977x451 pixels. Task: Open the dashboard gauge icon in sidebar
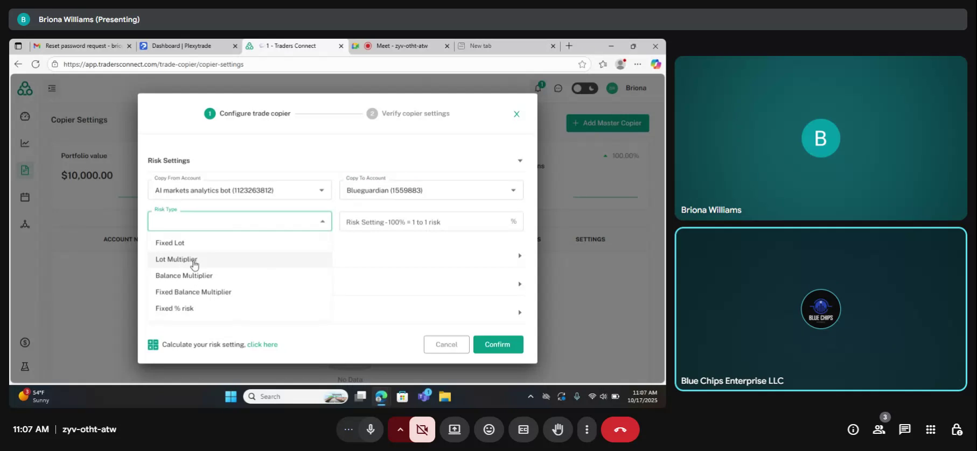tap(25, 116)
